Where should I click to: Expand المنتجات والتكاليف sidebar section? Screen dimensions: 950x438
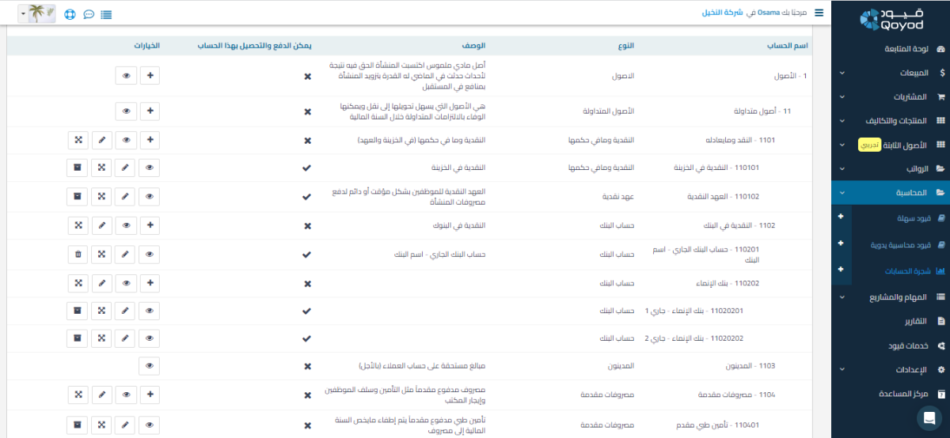pyautogui.click(x=891, y=121)
